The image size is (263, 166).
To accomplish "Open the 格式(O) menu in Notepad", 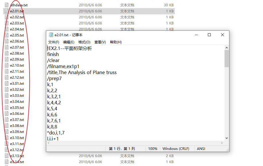I will (84, 42).
